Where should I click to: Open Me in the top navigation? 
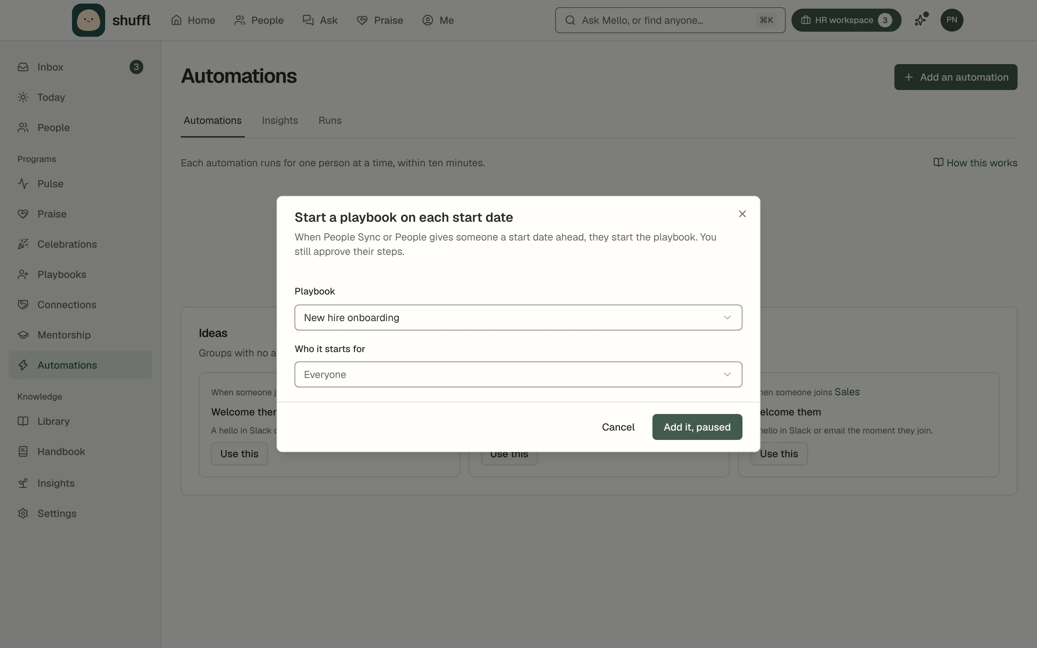(438, 20)
